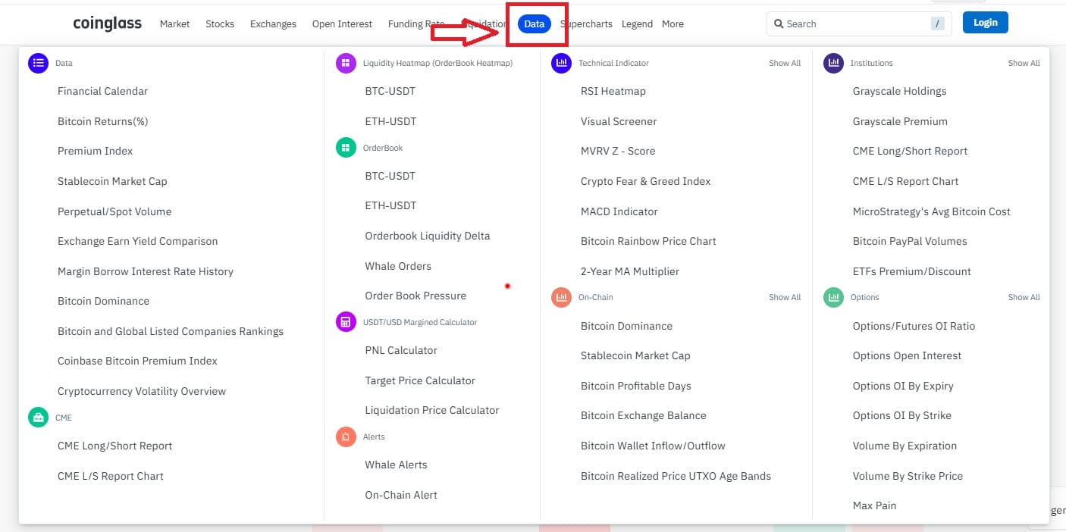This screenshot has width=1066, height=532.
Task: Click the orange On-Chain chart icon
Action: 561,297
